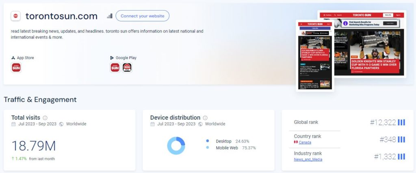Click the #1,332 industry rank value
This screenshot has height=173, width=416.
[x=385, y=157]
